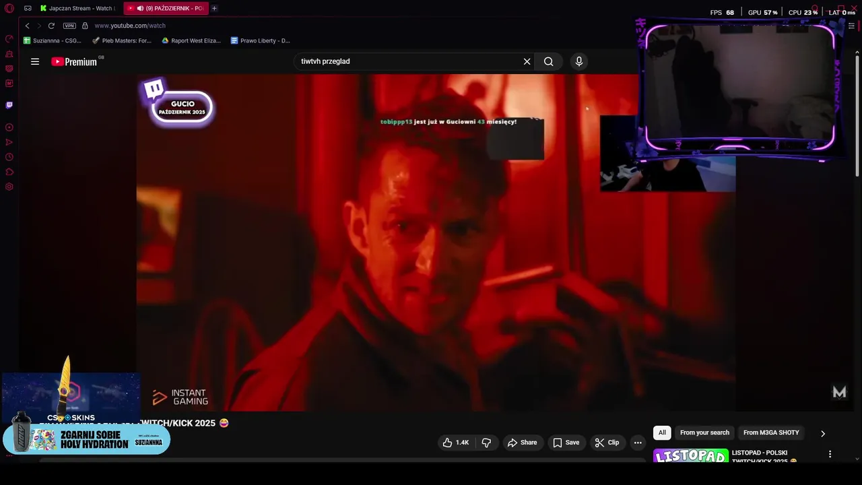Click the Clip scissors button
862x485 pixels.
coord(607,443)
